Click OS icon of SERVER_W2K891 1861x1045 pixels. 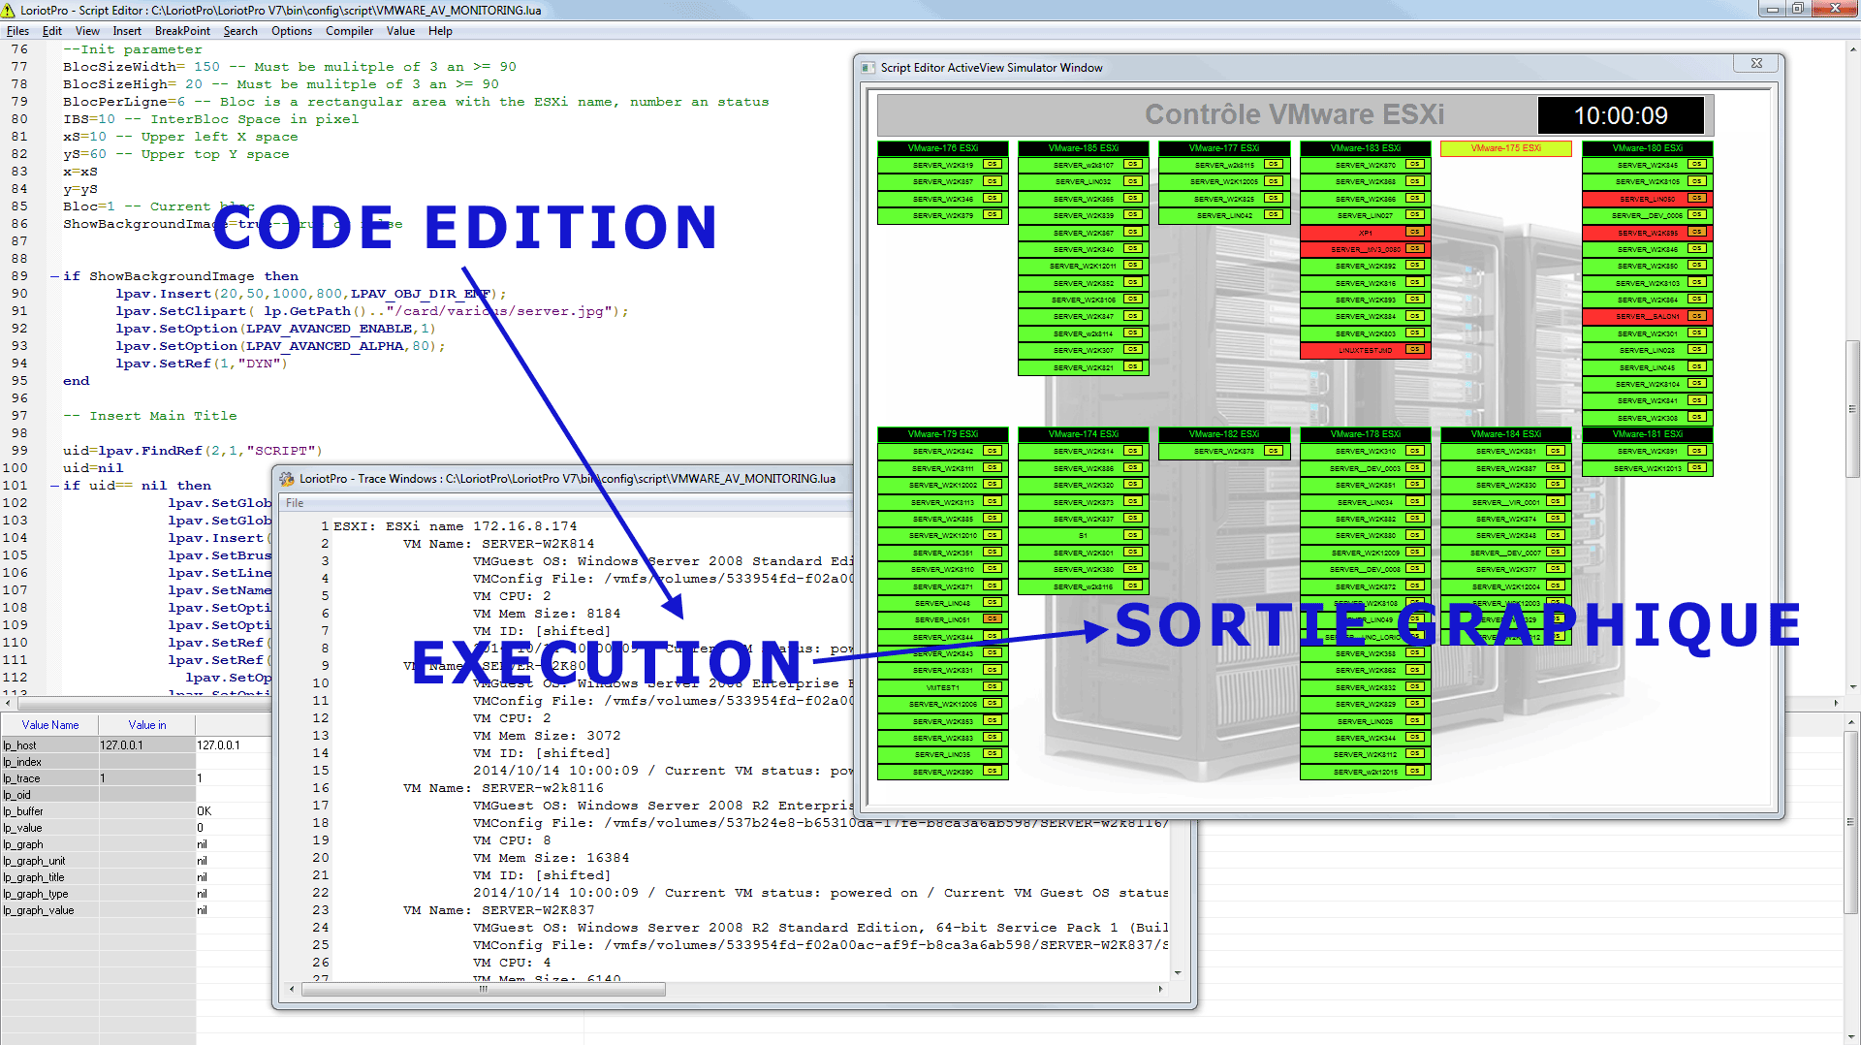(1696, 451)
